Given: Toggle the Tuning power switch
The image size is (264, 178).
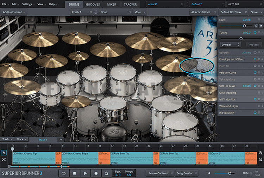Looking at the screenshot, I should pyautogui.click(x=255, y=33).
